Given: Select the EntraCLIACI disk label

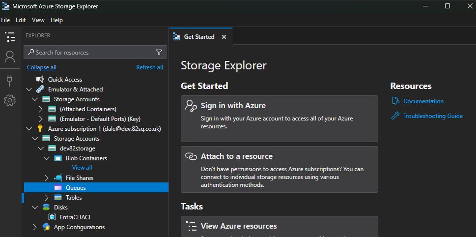Looking at the screenshot, I should pos(75,217).
